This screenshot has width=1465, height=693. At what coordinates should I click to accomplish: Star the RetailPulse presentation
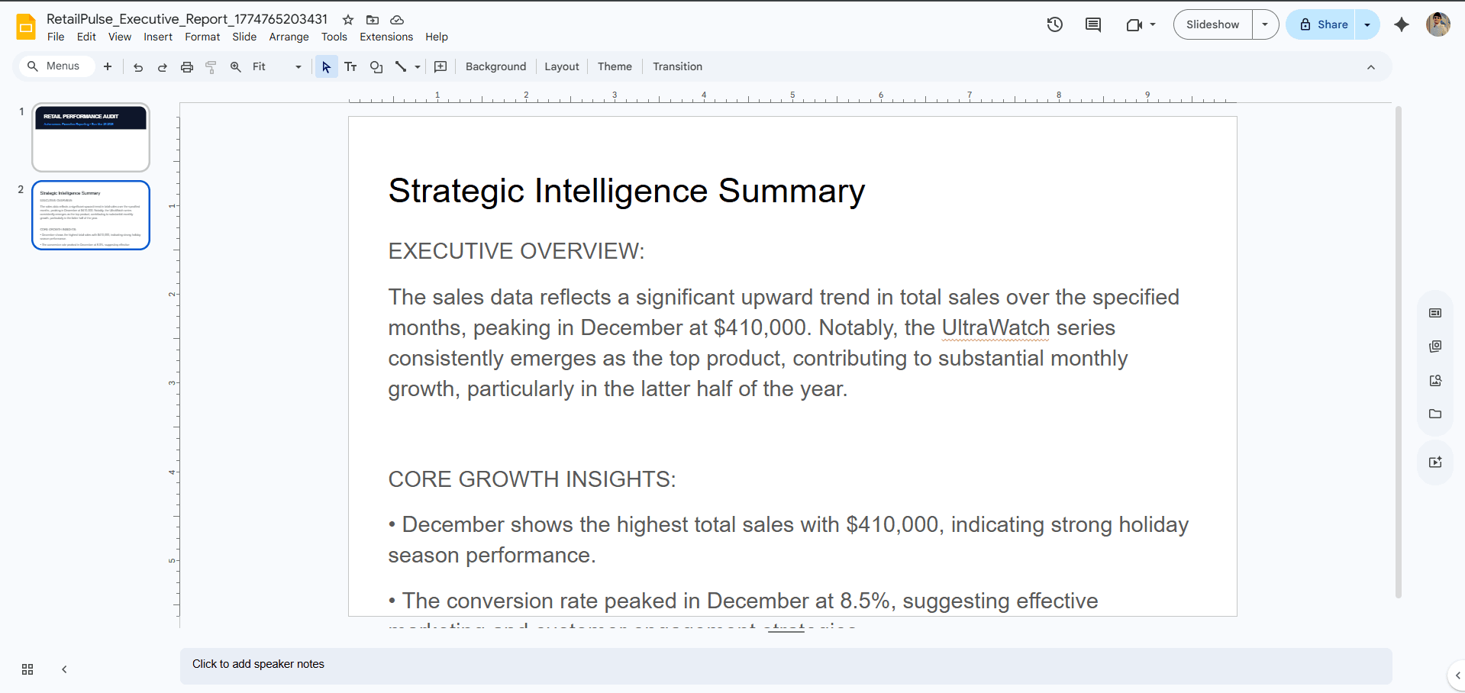click(348, 20)
